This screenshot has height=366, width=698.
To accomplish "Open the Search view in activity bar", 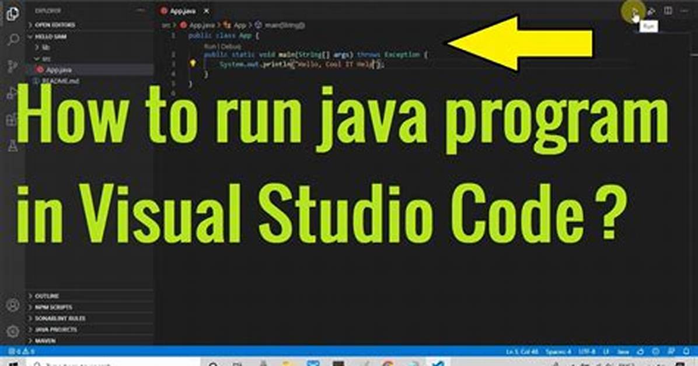I will click(13, 40).
